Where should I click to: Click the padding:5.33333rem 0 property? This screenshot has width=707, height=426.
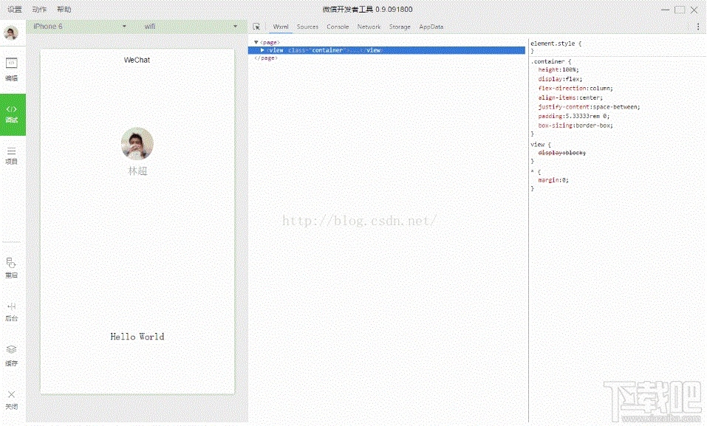573,117
